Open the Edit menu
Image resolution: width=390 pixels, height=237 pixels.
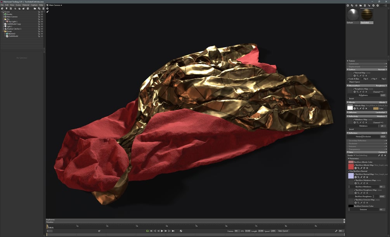(x=7, y=5)
